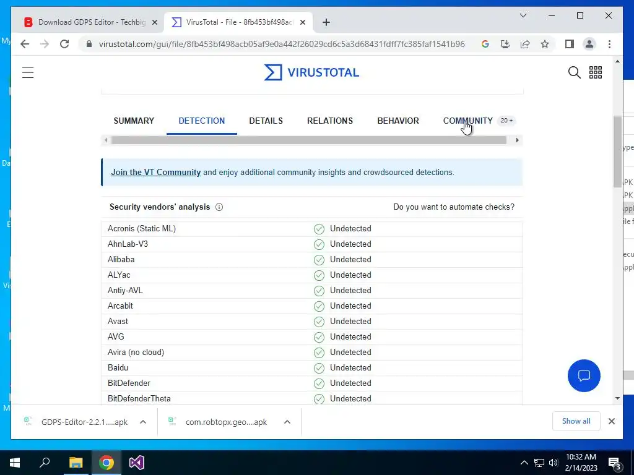
Task: Expand options for com.robtopx.geo apk download
Action: pos(287,422)
